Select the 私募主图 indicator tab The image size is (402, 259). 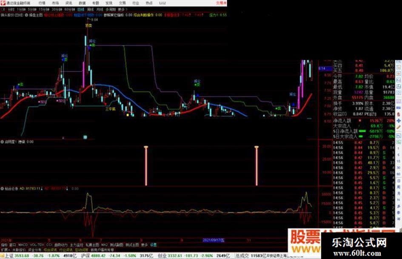pyautogui.click(x=92, y=245)
